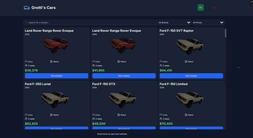Click the $41,995 price
Screen dimensions: 253x138
(x=98, y=70)
